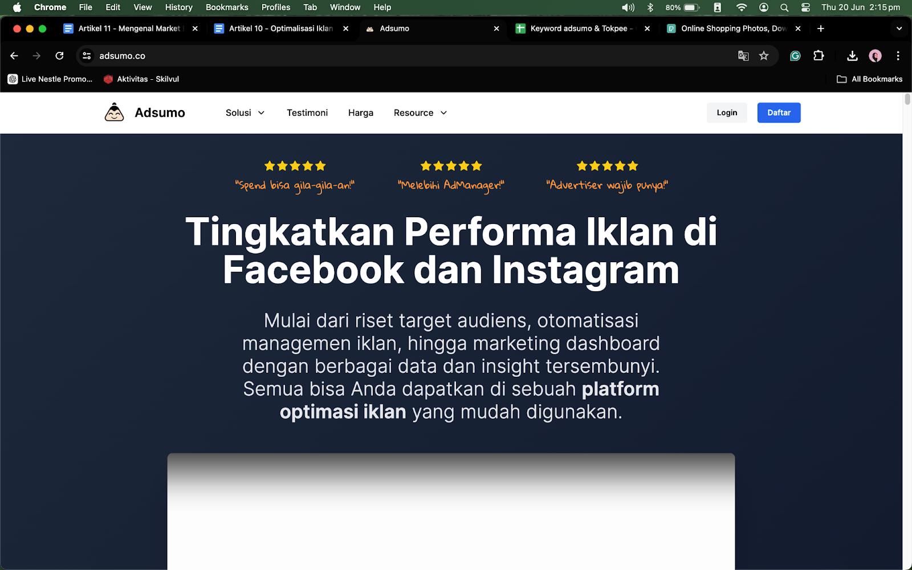Expand the Solusi dropdown menu
This screenshot has height=570, width=912.
tap(245, 113)
